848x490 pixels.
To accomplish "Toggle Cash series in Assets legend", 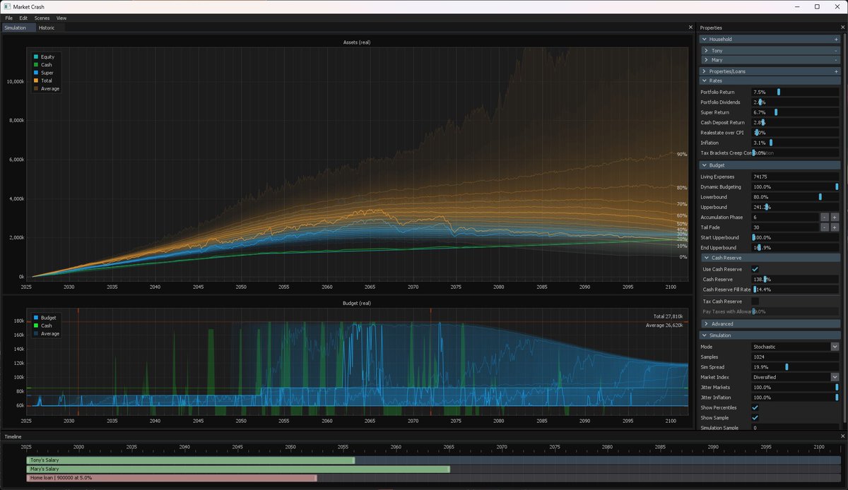I will pos(44,65).
